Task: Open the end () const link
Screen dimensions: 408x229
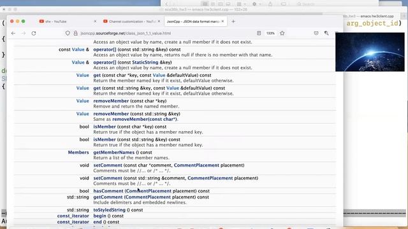Action: click(98, 222)
